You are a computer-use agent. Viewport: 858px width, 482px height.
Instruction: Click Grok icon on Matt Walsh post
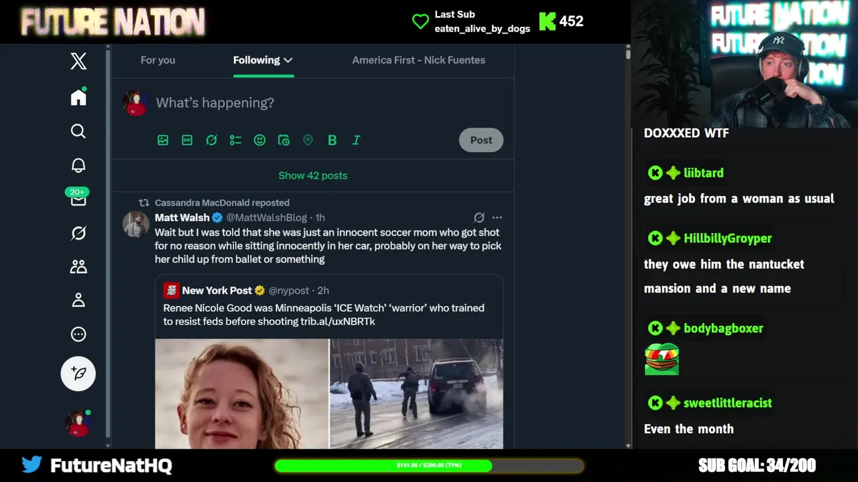click(479, 218)
